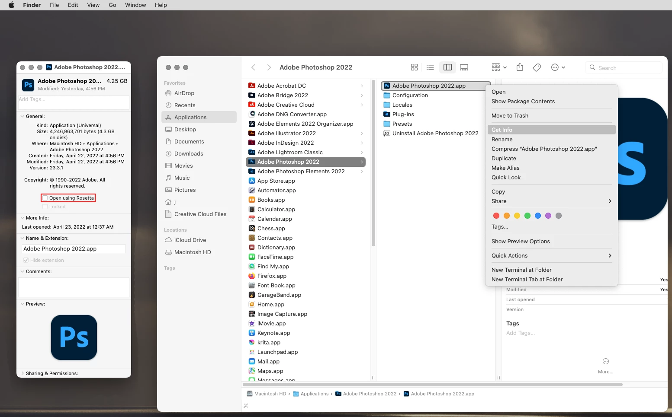Open the Action ellipsis dropdown menu
The width and height of the screenshot is (672, 417).
[558, 67]
